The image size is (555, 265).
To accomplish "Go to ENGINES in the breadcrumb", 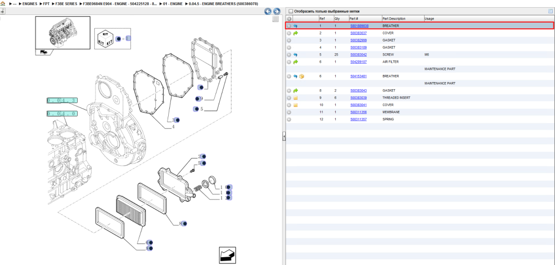I will pos(30,3).
